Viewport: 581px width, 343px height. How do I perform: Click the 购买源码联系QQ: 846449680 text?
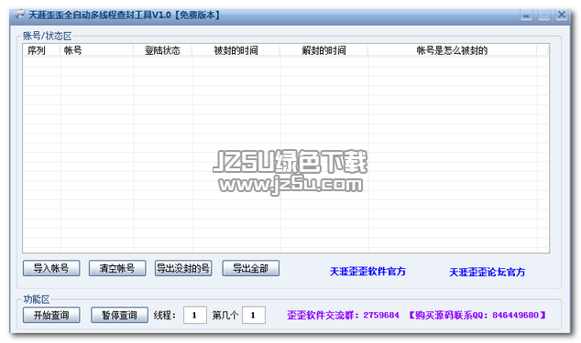[x=477, y=316]
